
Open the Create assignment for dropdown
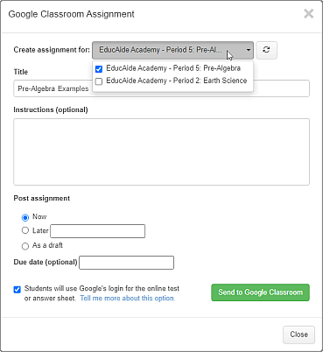pos(172,50)
